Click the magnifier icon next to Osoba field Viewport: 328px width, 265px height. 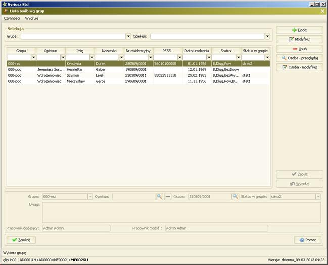coord(236,197)
